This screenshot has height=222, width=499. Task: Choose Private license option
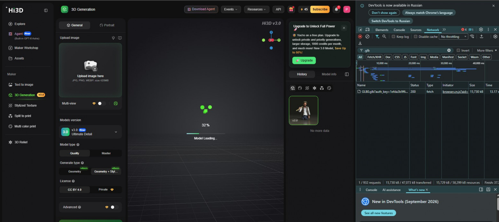[x=106, y=190]
